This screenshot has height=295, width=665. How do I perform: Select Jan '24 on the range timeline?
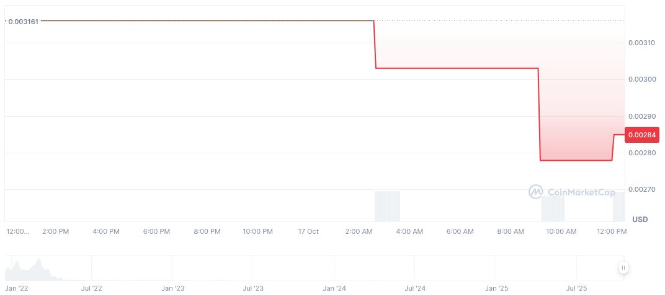pos(334,288)
